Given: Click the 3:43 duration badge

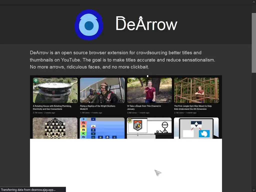Looking at the screenshot, I should tap(216, 101).
